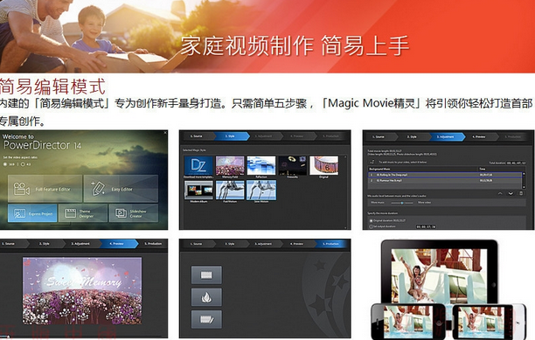This screenshot has height=340, width=535.
Task: Adjust the music-versus-video audio mix slider
Action: (402, 203)
